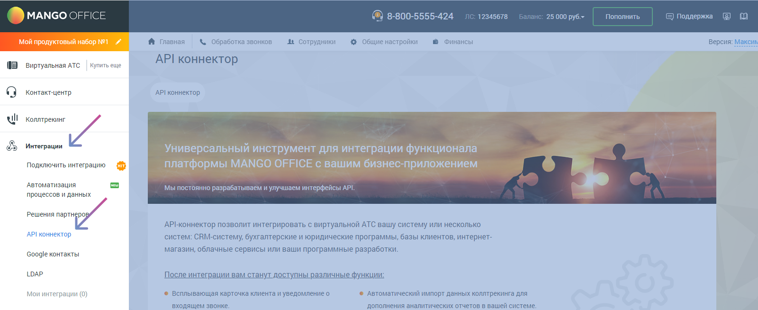Open the Версия selection dropdown
Viewport: 758px width, 310px height.
click(746, 42)
